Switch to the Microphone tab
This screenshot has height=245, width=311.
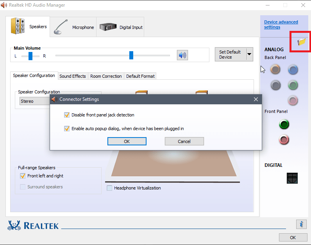tap(73, 27)
